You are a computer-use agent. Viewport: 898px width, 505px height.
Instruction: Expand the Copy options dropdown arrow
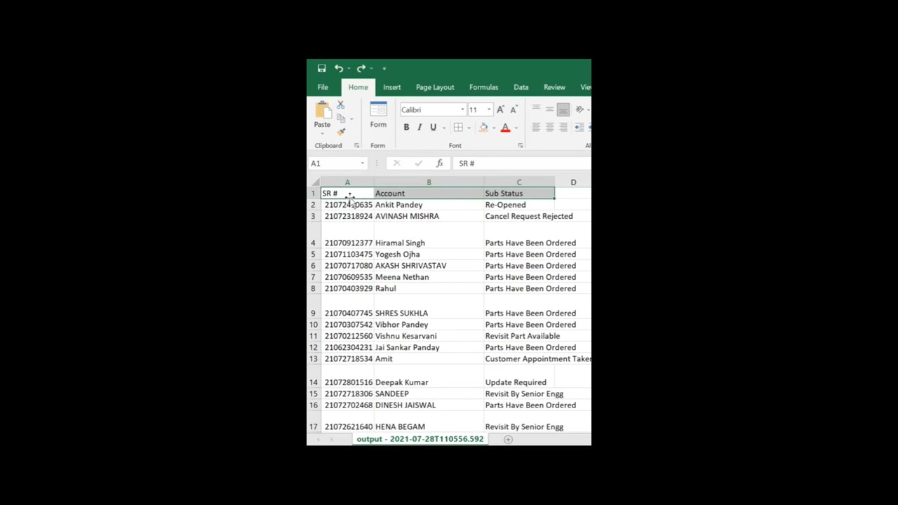click(x=351, y=119)
